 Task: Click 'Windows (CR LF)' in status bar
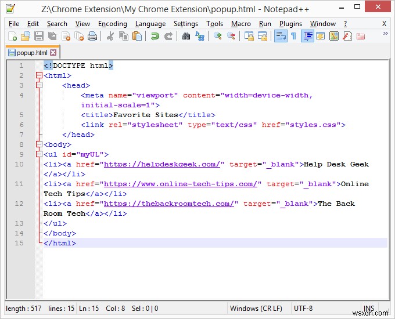(256, 309)
